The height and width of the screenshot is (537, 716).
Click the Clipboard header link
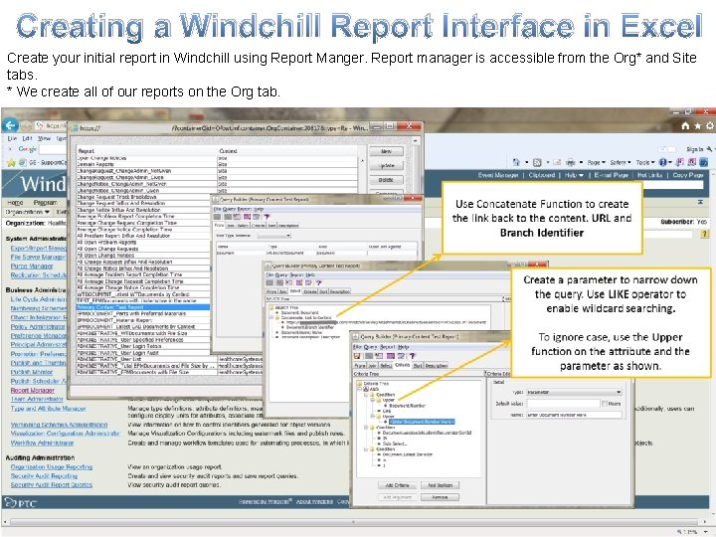(542, 175)
